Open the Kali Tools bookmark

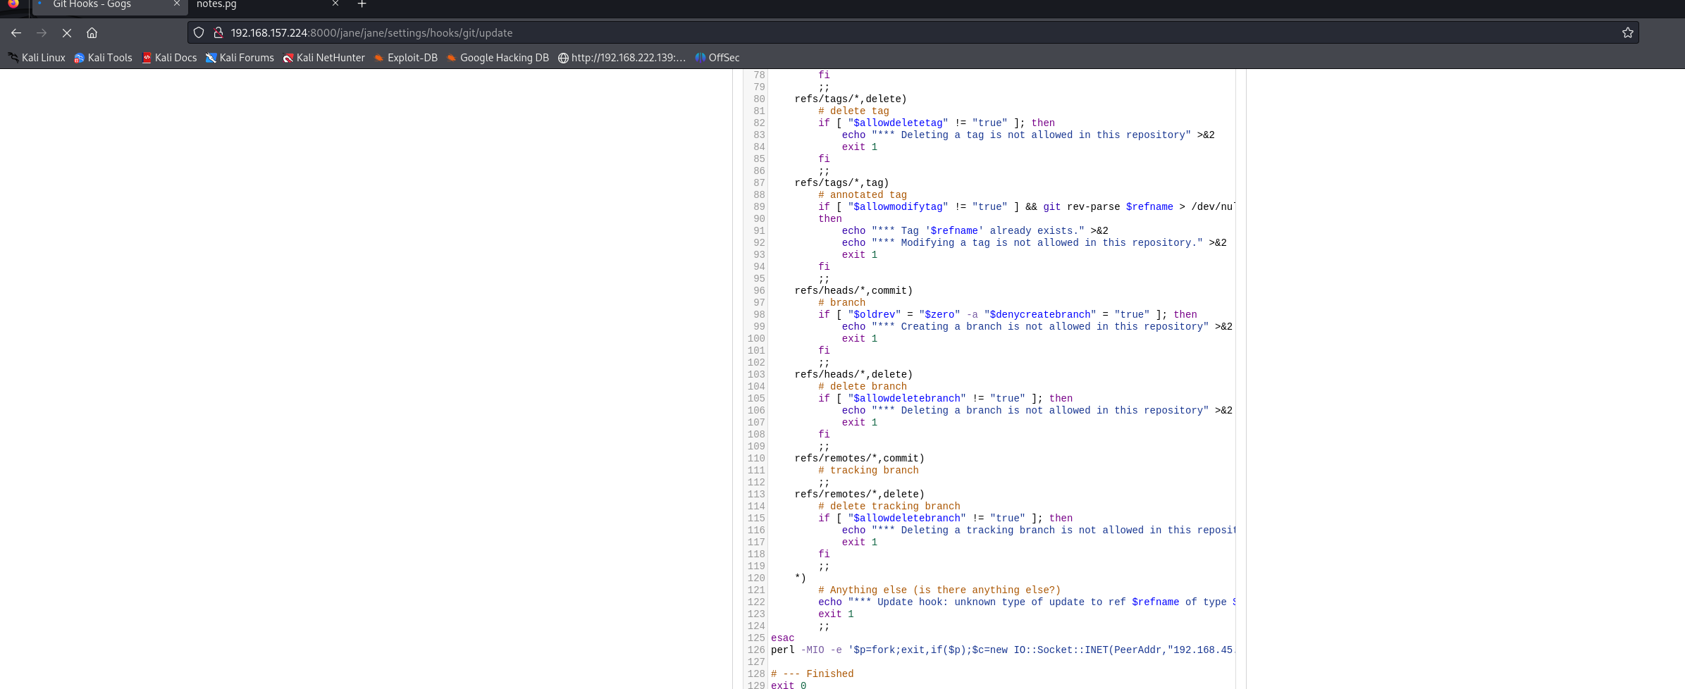tap(104, 58)
